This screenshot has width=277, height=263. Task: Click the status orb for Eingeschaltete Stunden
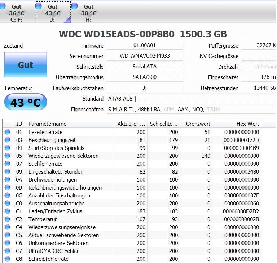point(7,171)
